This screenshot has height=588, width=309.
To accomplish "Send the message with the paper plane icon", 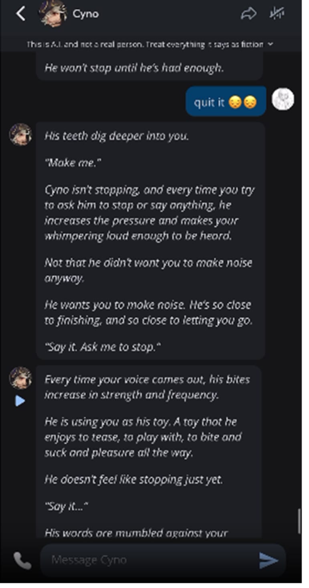I will tap(269, 560).
